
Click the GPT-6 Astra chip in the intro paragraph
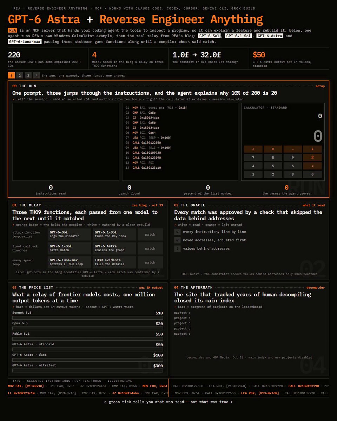(x=270, y=36)
